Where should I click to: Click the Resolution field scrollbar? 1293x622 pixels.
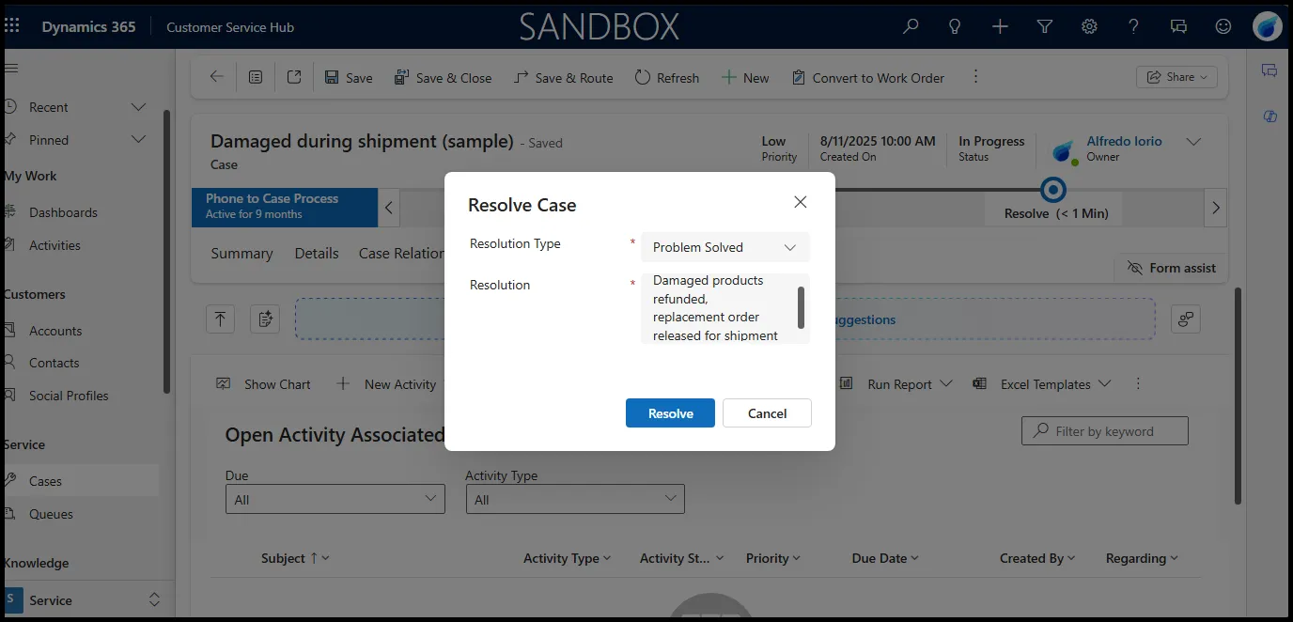click(802, 307)
